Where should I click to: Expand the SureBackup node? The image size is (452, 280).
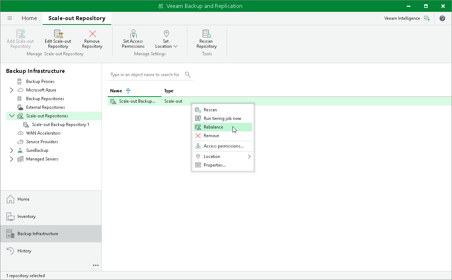point(11,150)
